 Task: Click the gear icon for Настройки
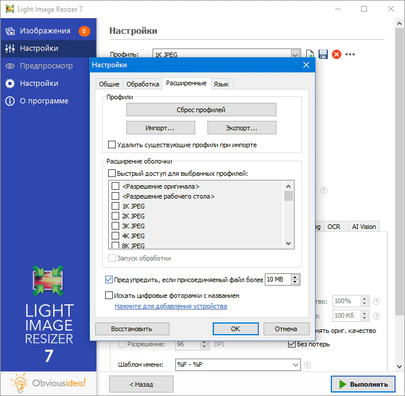click(10, 84)
